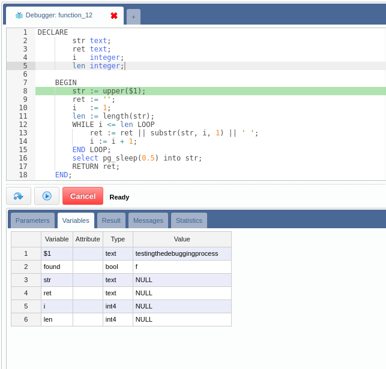Select row 6 for variable len
Viewport: 386px width, 369px height.
click(x=26, y=319)
